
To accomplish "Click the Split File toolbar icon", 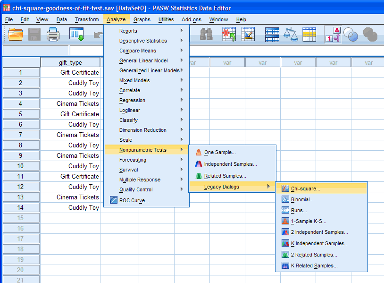I will [272, 34].
